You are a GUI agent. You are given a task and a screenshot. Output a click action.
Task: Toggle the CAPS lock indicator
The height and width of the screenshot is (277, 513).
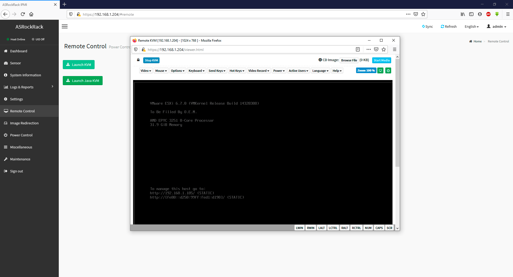tap(379, 228)
